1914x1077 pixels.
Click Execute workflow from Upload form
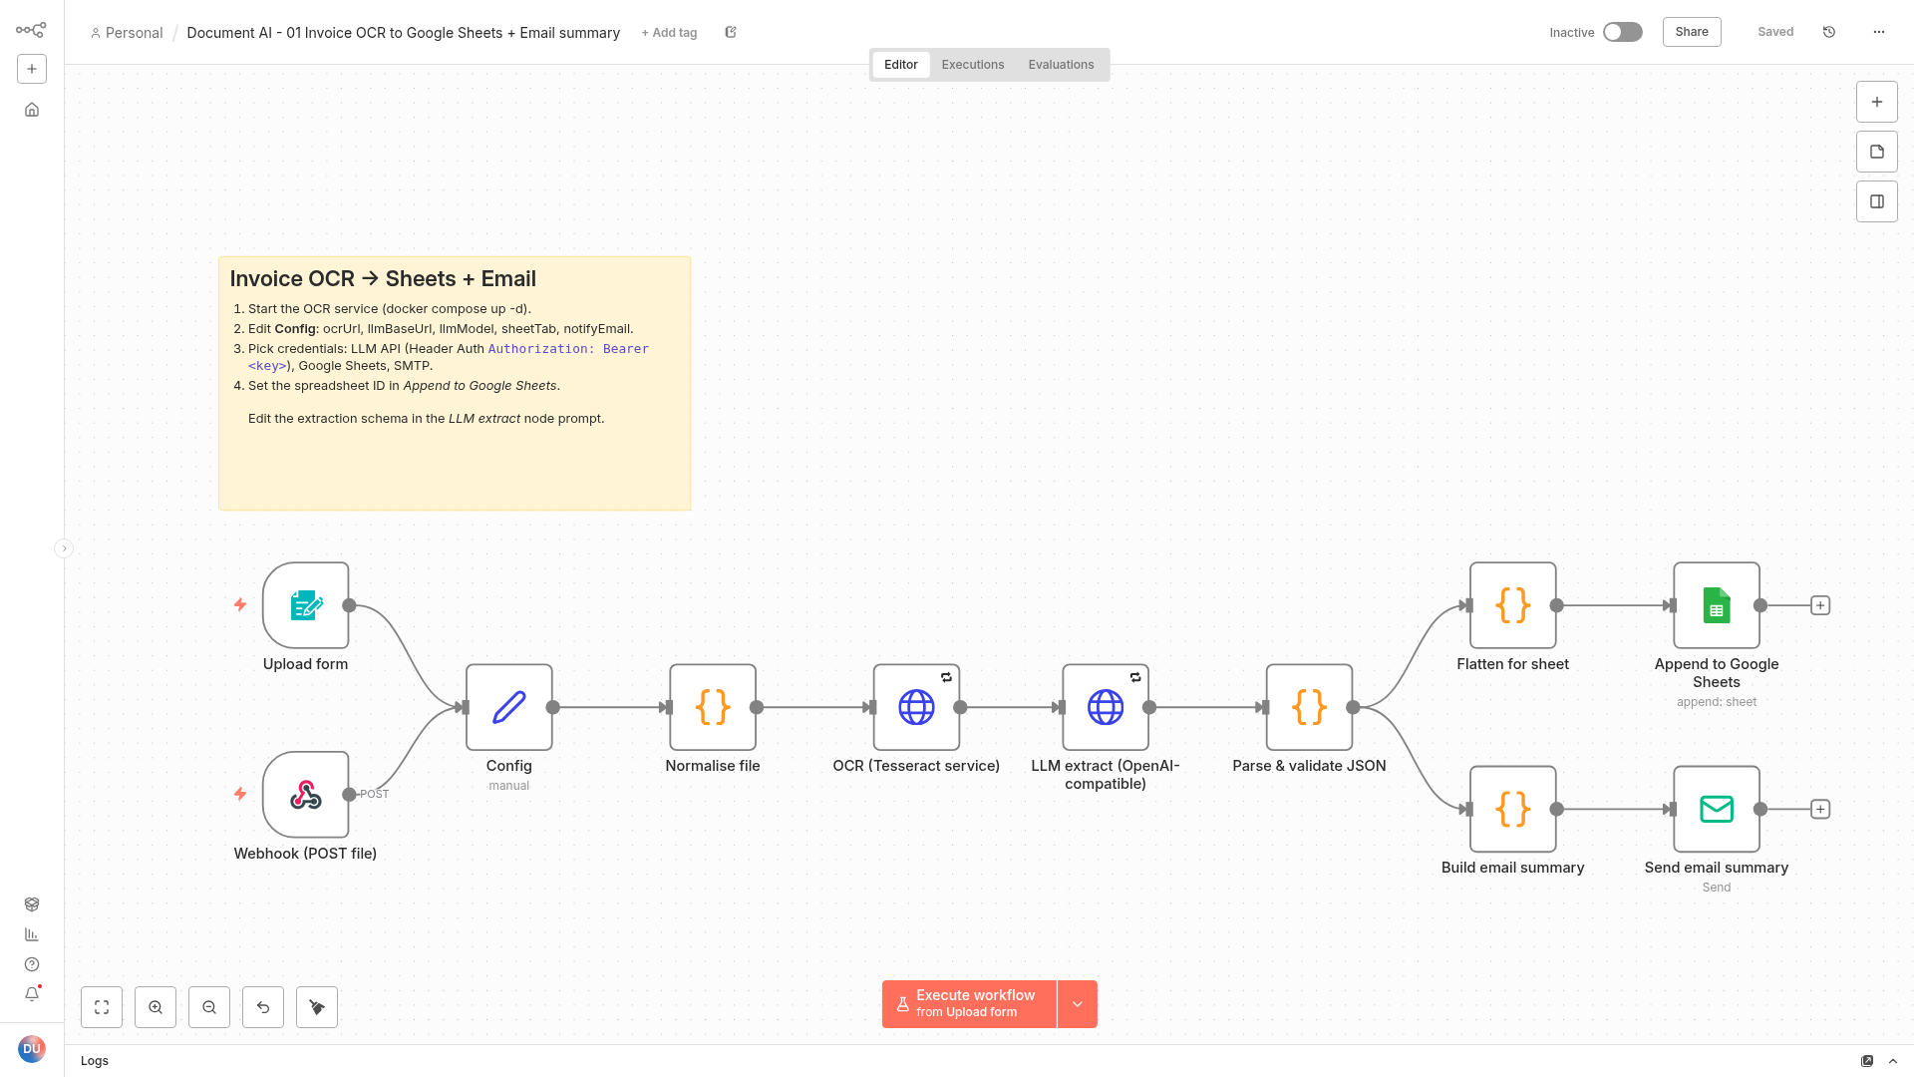pyautogui.click(x=969, y=1004)
